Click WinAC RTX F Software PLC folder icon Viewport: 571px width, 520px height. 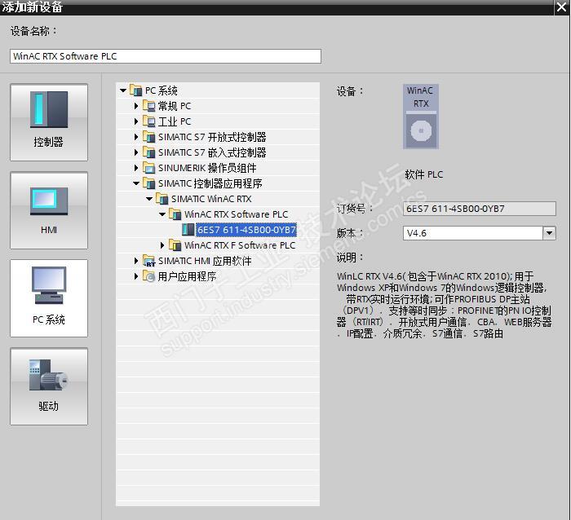pos(175,245)
